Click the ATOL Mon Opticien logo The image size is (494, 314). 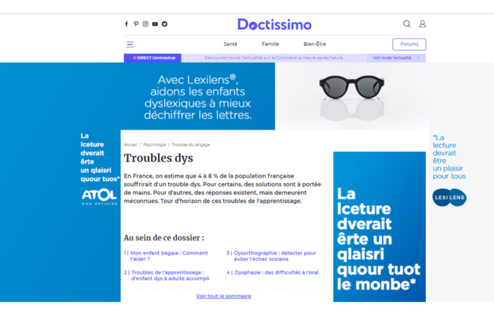pos(99,197)
